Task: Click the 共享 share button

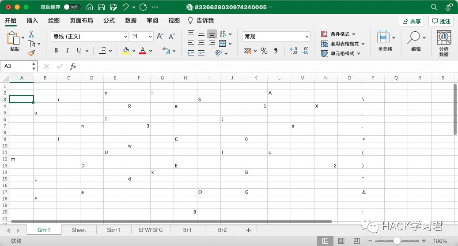Action: click(x=412, y=21)
